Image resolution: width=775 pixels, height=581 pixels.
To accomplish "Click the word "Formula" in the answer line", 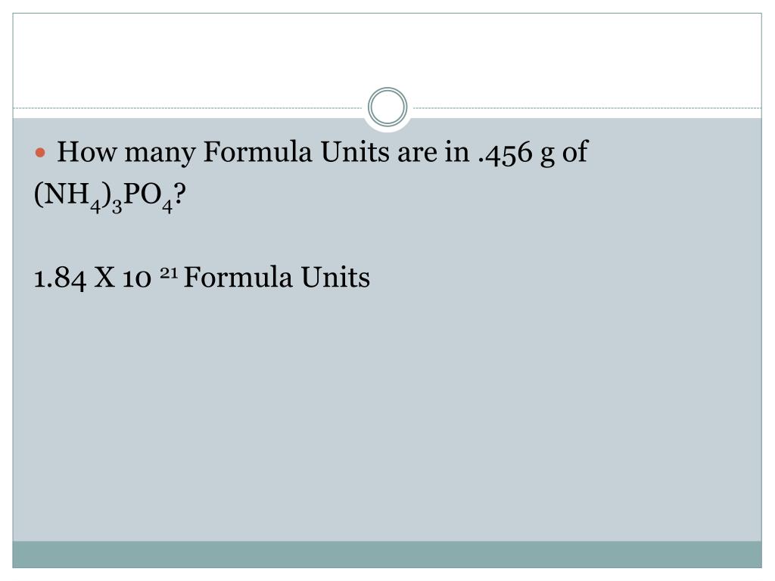I will [x=238, y=277].
